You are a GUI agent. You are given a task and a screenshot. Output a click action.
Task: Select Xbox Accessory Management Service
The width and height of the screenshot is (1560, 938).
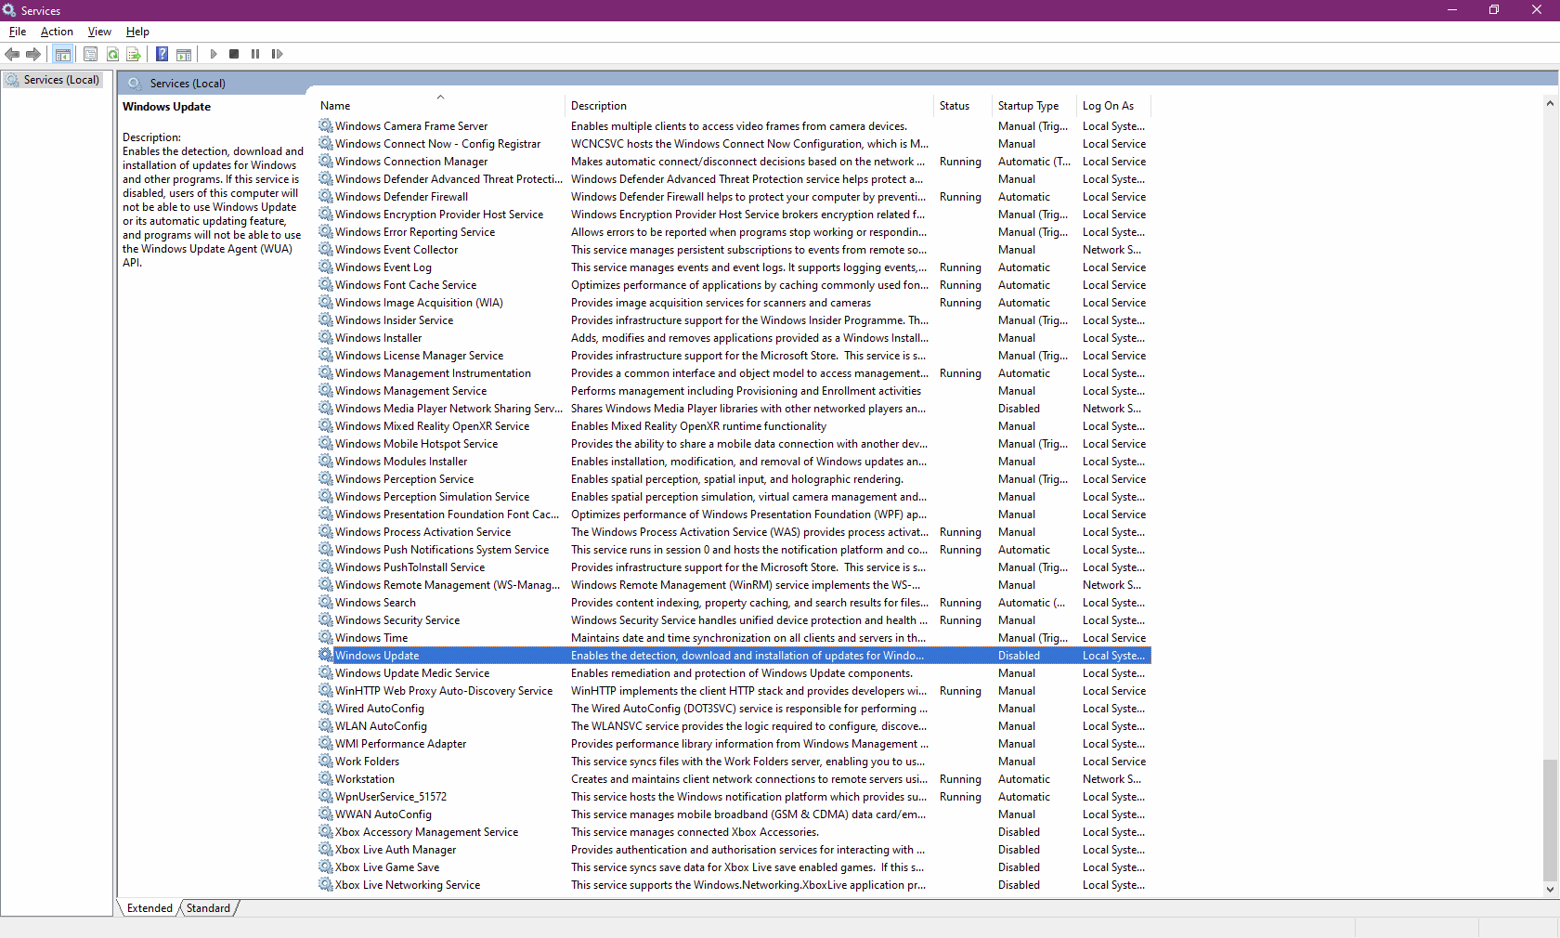tap(734, 832)
